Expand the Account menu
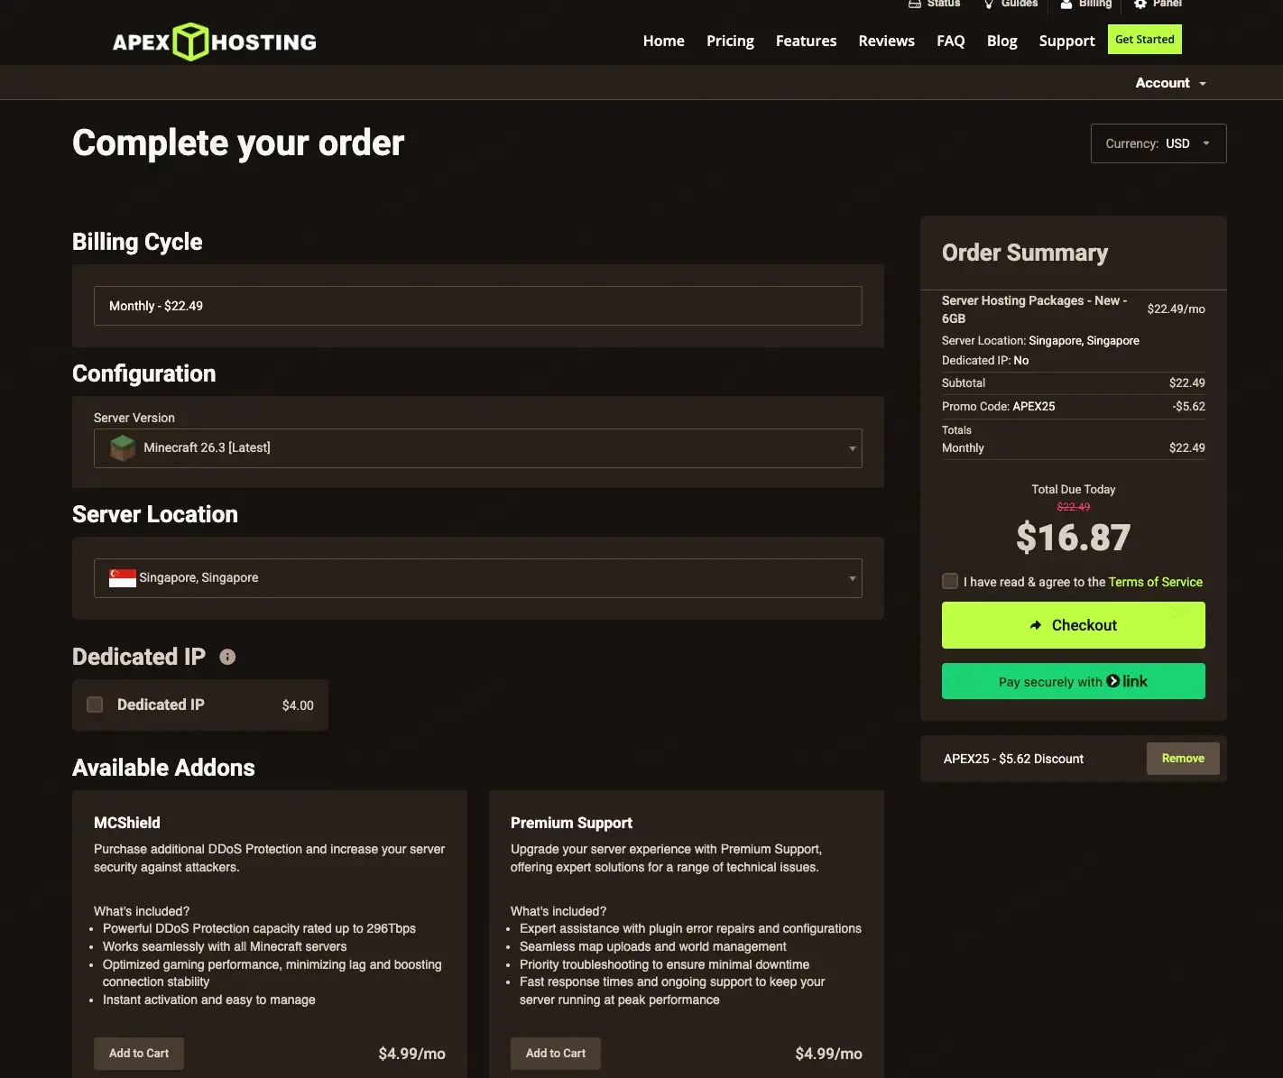This screenshot has height=1078, width=1283. [x=1170, y=83]
